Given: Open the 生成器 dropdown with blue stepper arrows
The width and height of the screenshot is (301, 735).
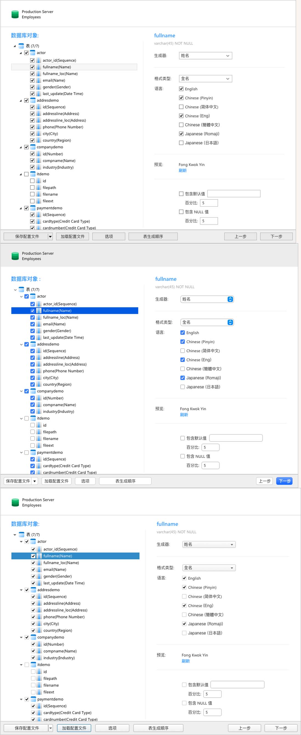Looking at the screenshot, I should click(x=230, y=299).
